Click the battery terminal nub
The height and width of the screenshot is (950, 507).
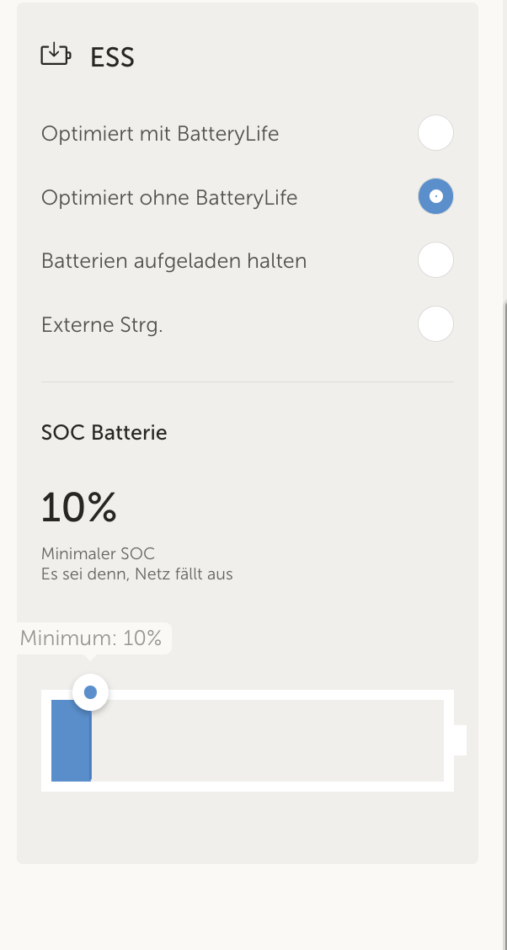coord(460,739)
